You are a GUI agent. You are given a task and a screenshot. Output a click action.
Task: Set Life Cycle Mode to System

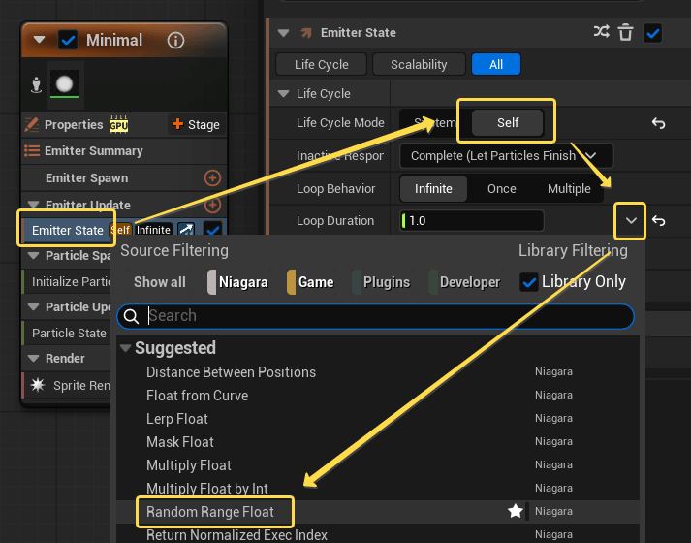435,122
